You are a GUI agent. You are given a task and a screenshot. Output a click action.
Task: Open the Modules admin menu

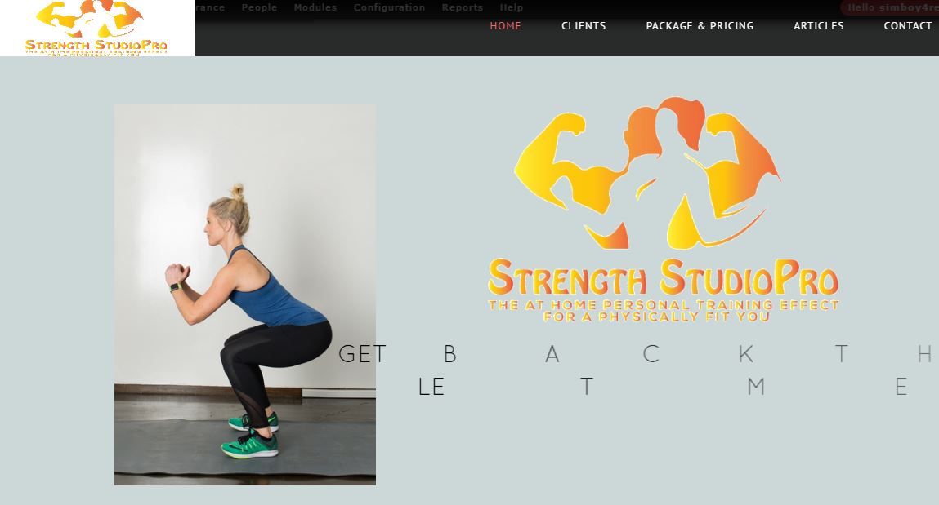(315, 8)
